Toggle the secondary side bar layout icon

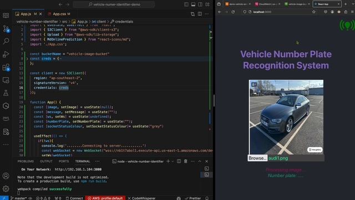[x=200, y=4]
